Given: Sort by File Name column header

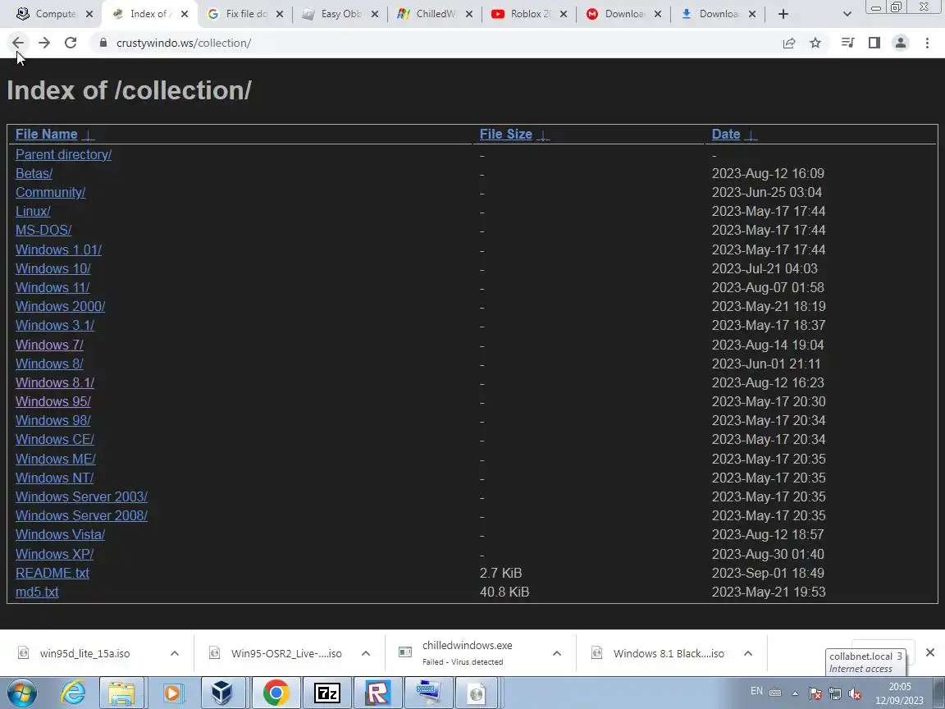Looking at the screenshot, I should coord(47,135).
